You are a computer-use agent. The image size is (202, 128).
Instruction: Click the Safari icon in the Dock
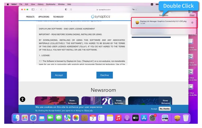[x=33, y=118]
